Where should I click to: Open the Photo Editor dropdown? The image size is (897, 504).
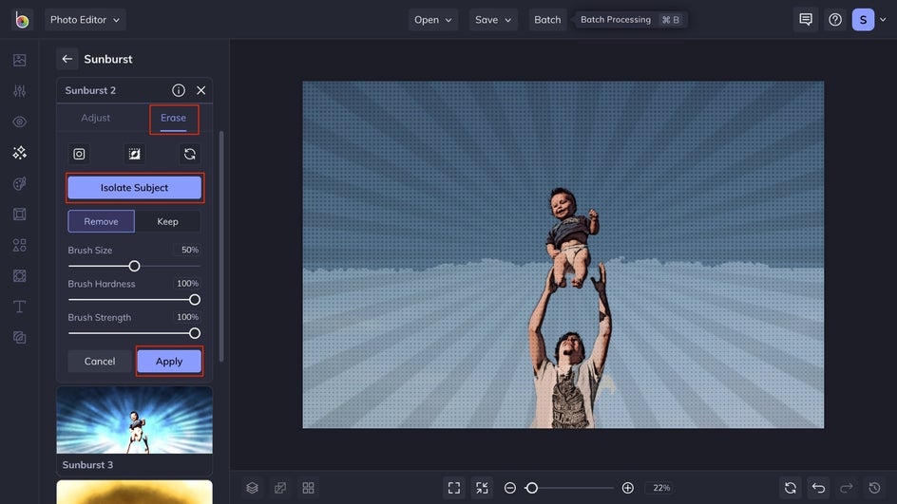pyautogui.click(x=86, y=19)
